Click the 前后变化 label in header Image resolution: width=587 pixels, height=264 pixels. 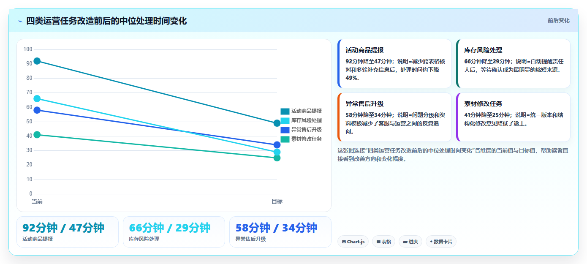pyautogui.click(x=558, y=20)
